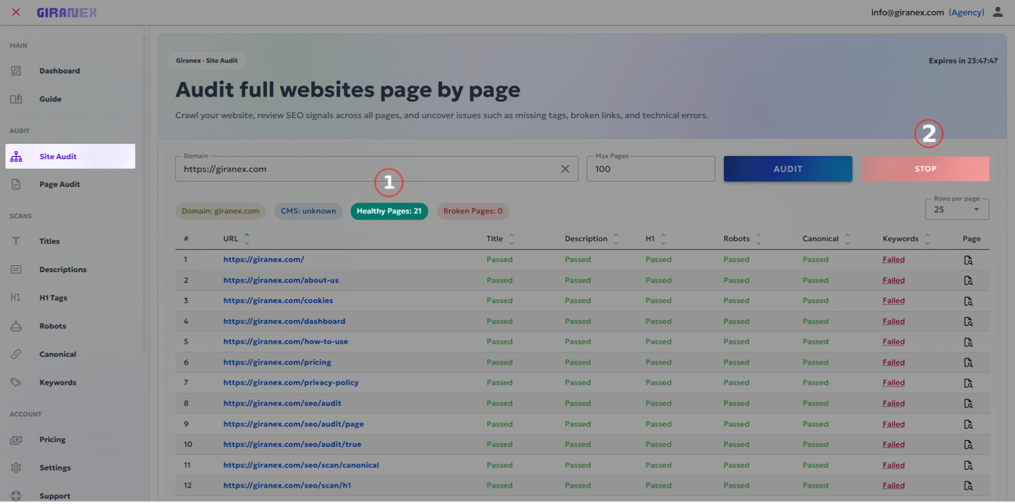The image size is (1015, 504).
Task: Click Failed keywords link for about-us row
Action: pos(893,281)
